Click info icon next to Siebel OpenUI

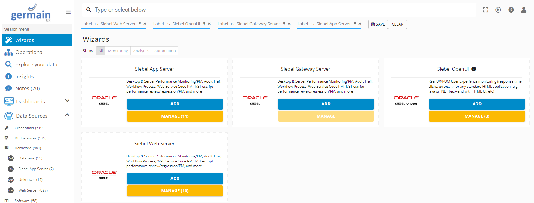point(474,69)
